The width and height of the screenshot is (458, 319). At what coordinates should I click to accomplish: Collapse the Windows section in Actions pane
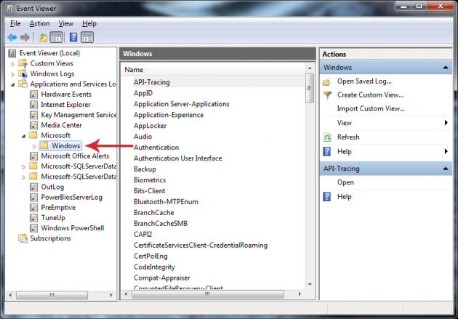click(446, 68)
